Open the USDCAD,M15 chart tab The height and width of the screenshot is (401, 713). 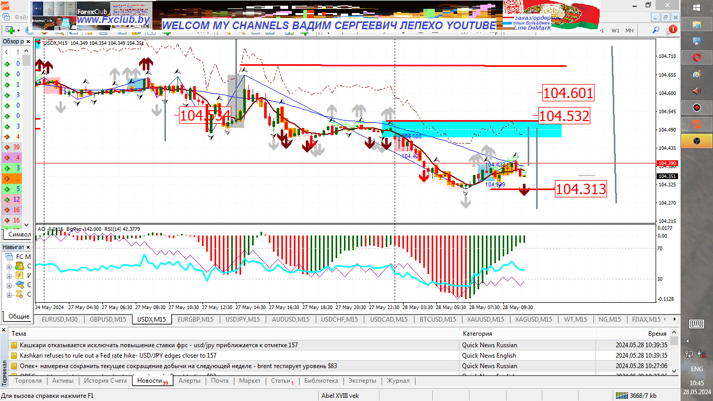click(389, 320)
